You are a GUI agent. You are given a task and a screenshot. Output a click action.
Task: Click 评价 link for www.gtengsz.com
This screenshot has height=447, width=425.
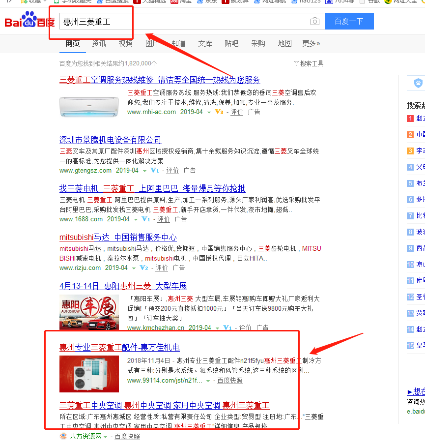(x=172, y=171)
